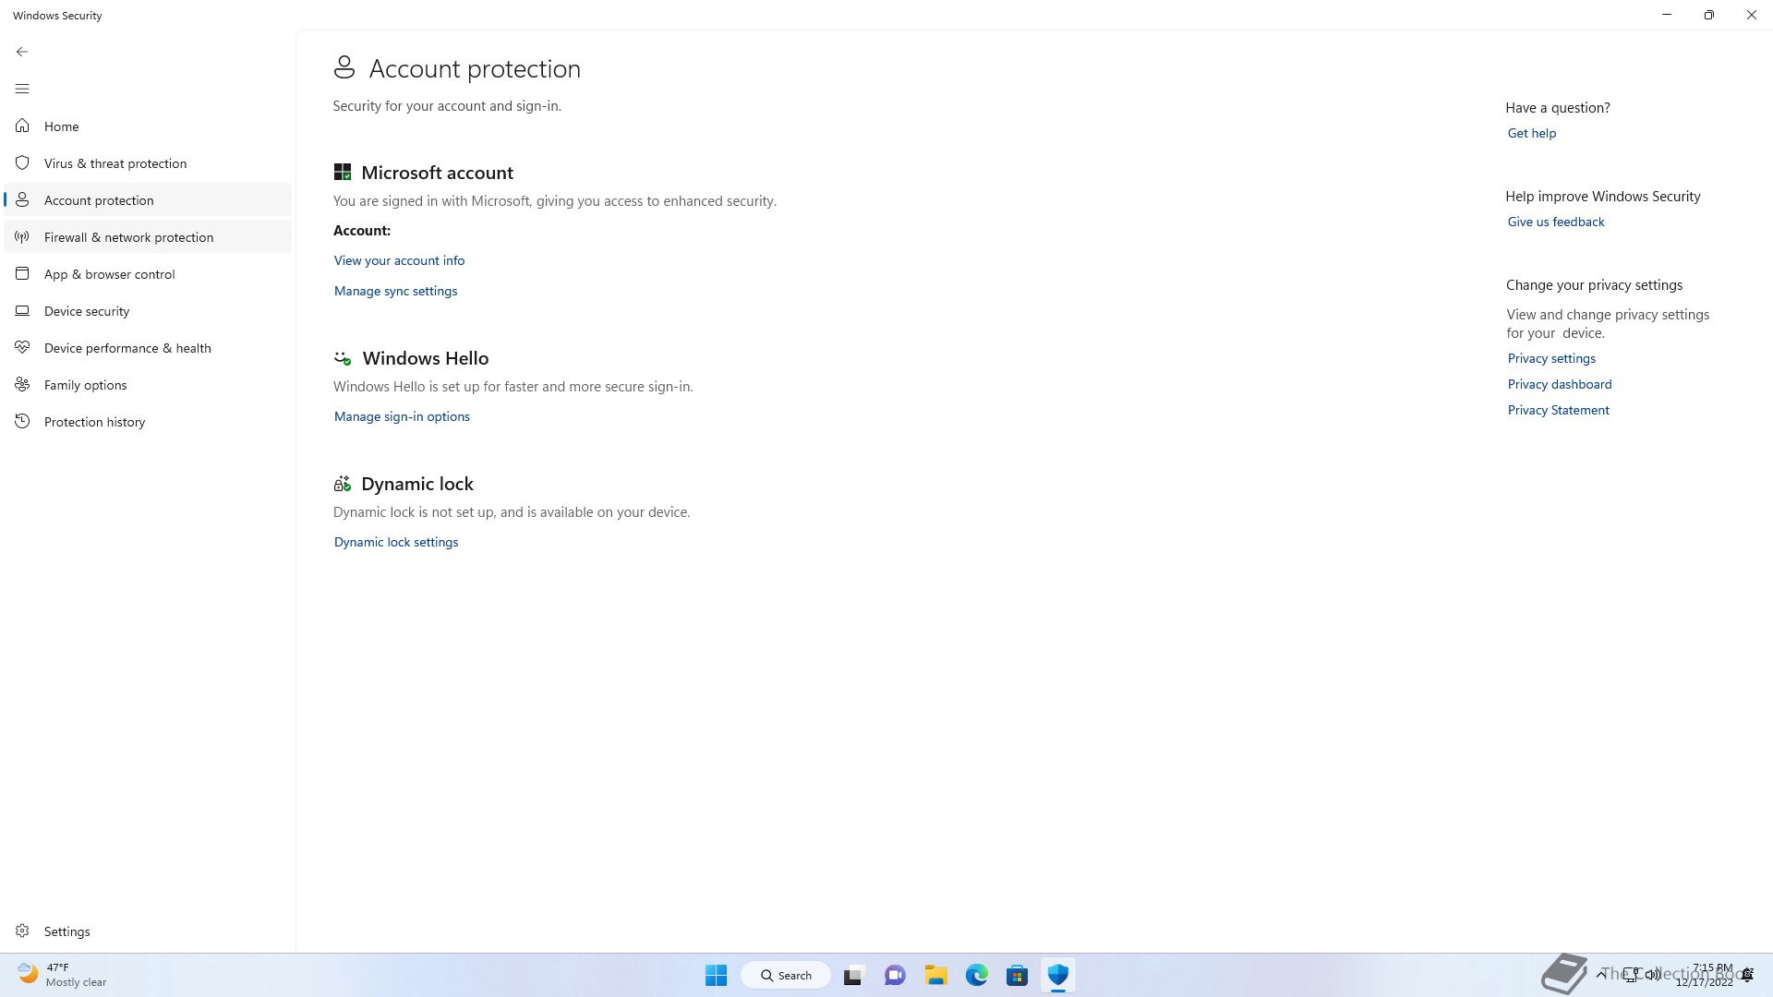Open Virus & threat protection section
The height and width of the screenshot is (997, 1773).
click(148, 162)
